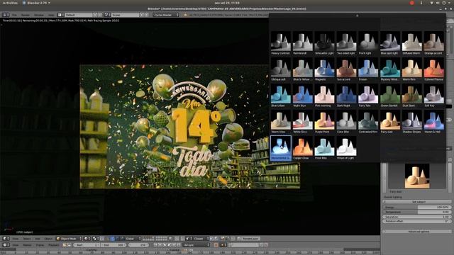Select the Dark Night preset
Image resolution: width=454 pixels, height=255 pixels.
pos(346,96)
